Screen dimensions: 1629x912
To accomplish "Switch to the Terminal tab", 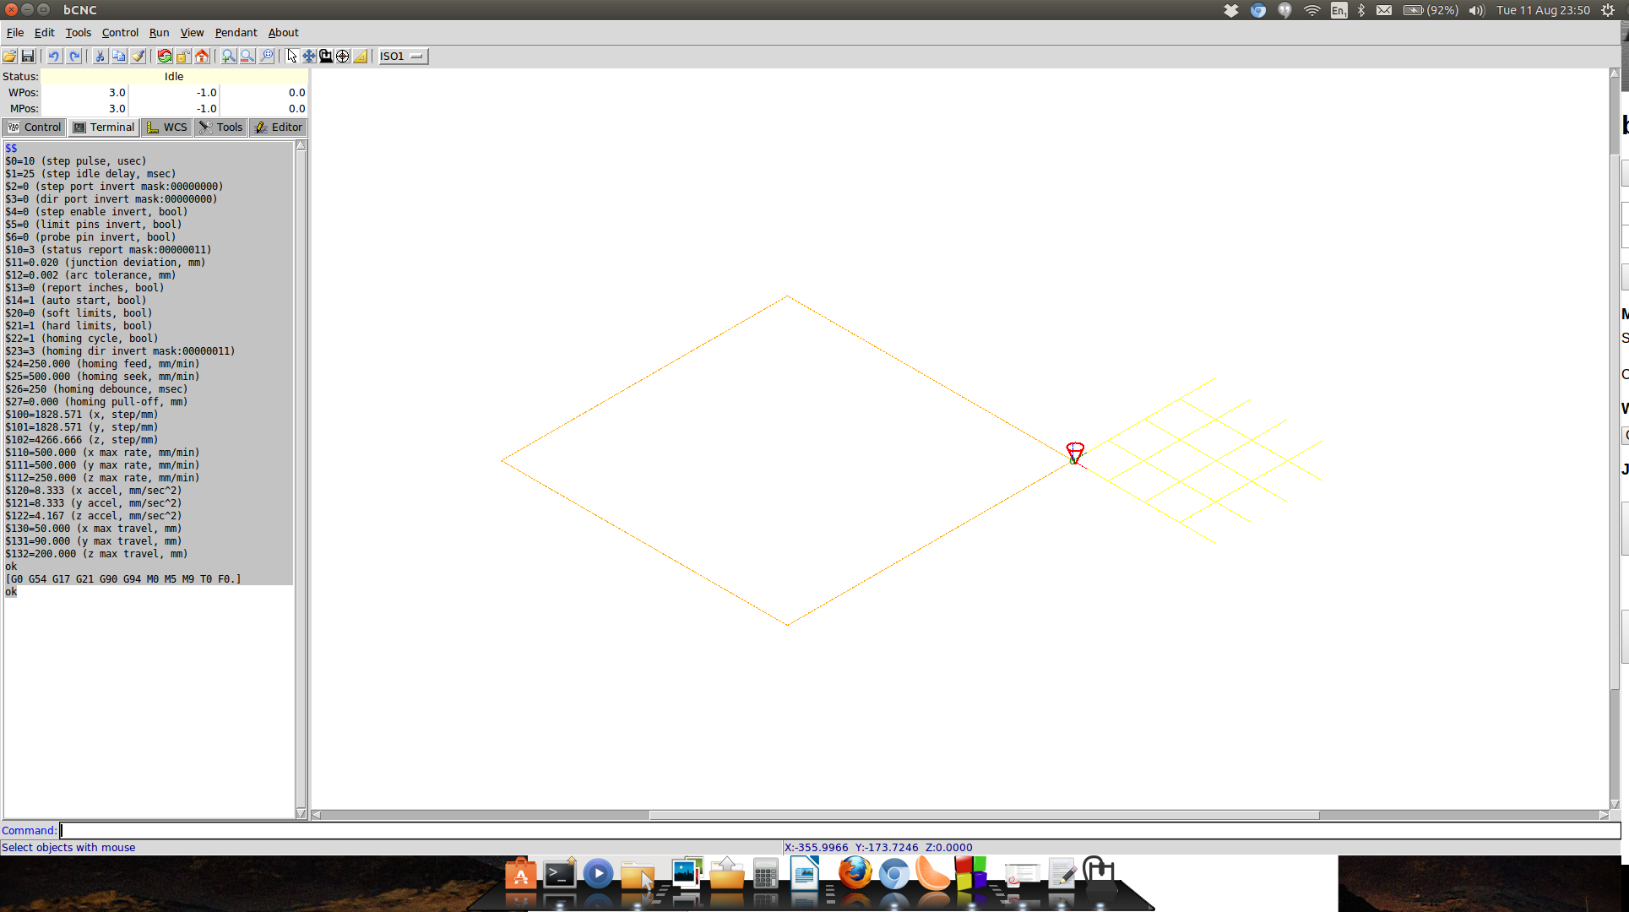I will [104, 127].
